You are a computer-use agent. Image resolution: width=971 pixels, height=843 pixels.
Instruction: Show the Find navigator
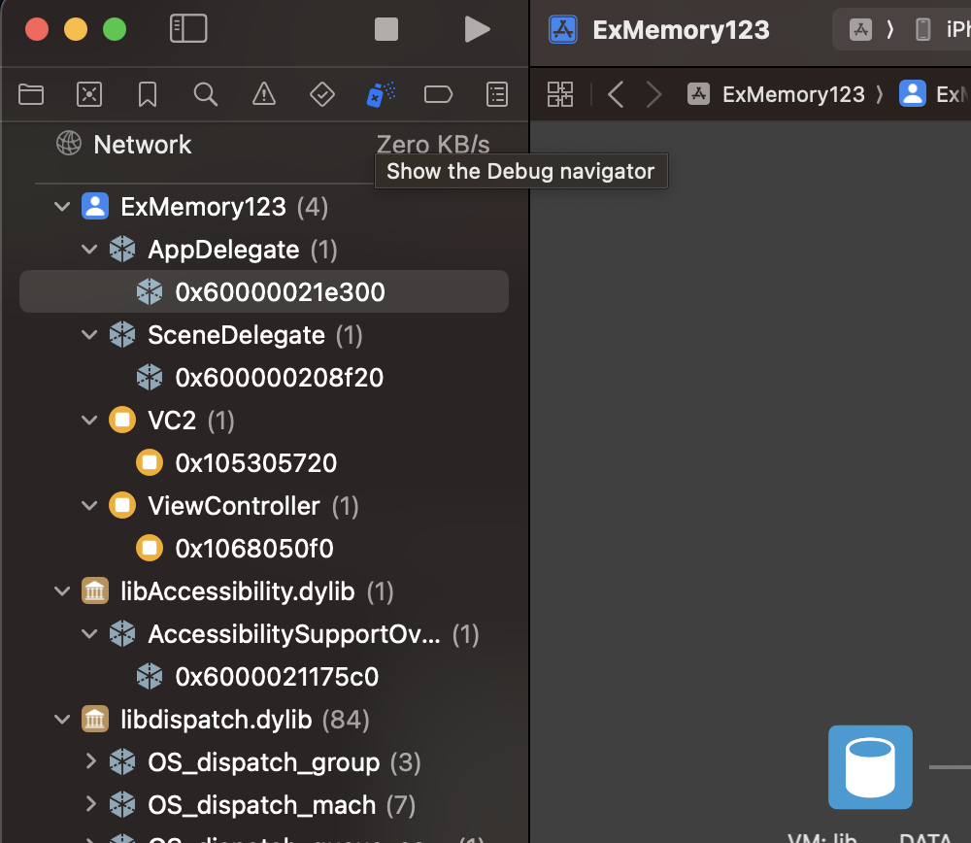tap(206, 95)
